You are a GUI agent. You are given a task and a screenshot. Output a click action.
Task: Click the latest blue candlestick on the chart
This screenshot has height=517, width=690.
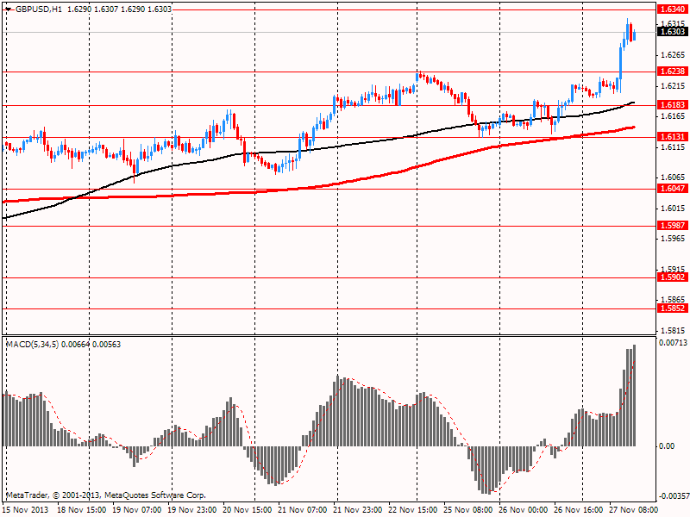tap(634, 35)
